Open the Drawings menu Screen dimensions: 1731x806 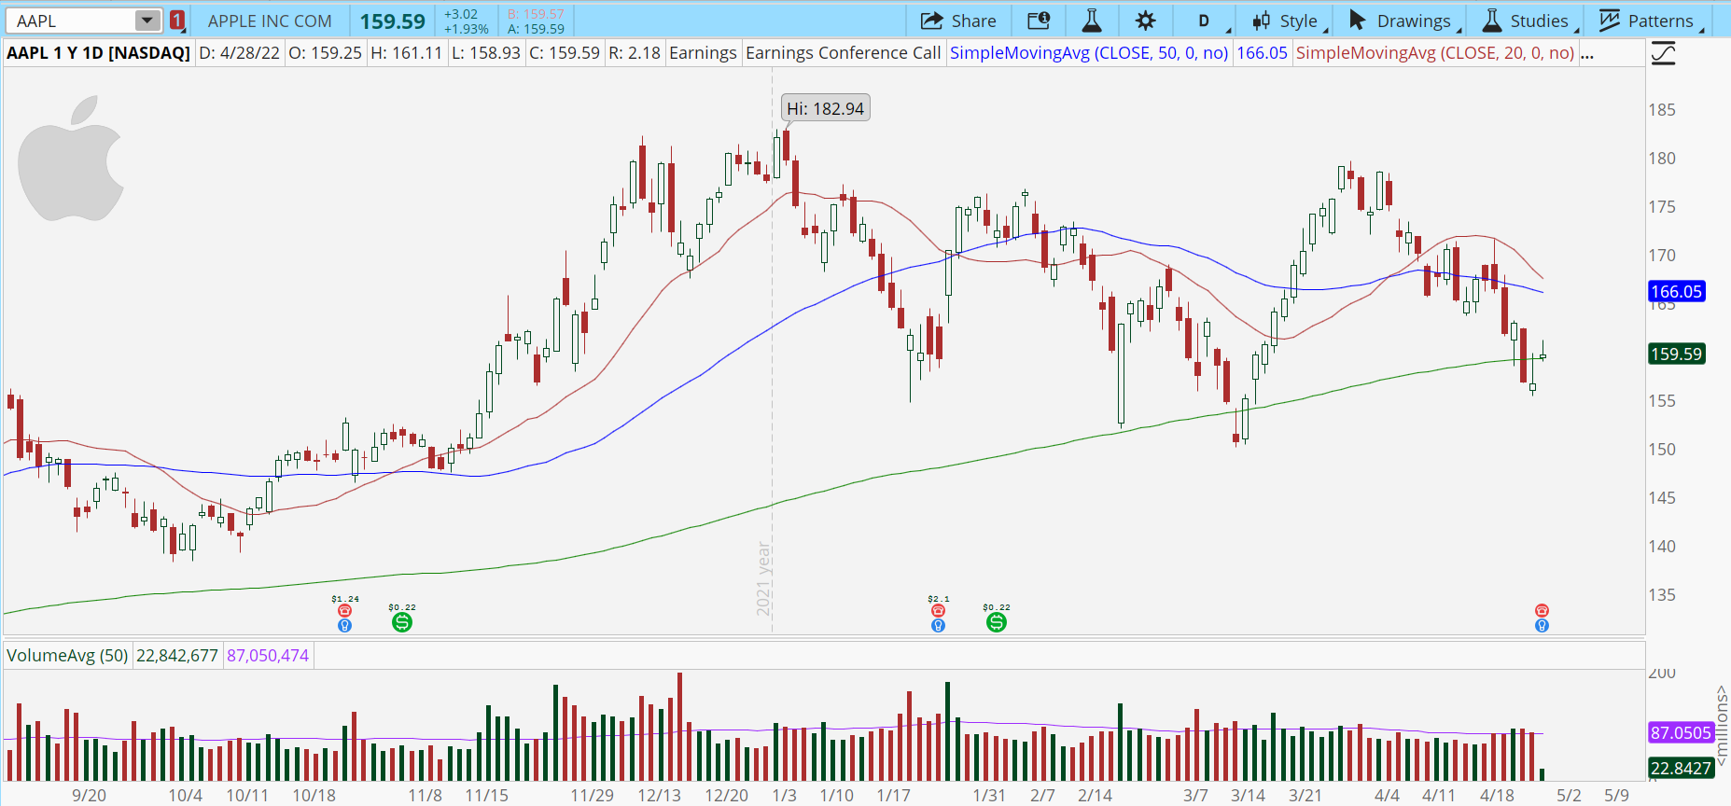click(1405, 21)
